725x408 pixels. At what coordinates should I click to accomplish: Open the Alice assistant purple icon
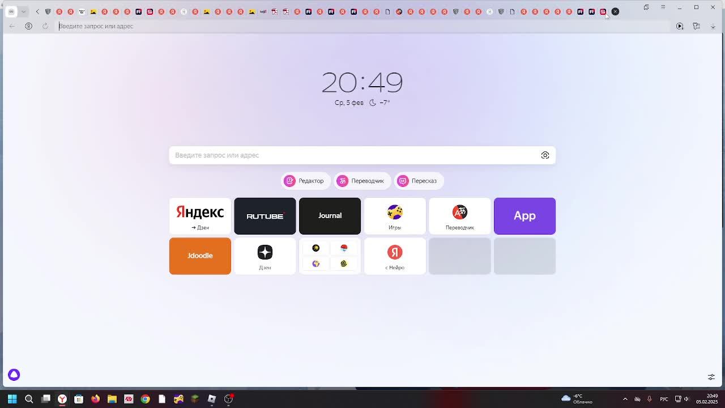[x=14, y=375]
